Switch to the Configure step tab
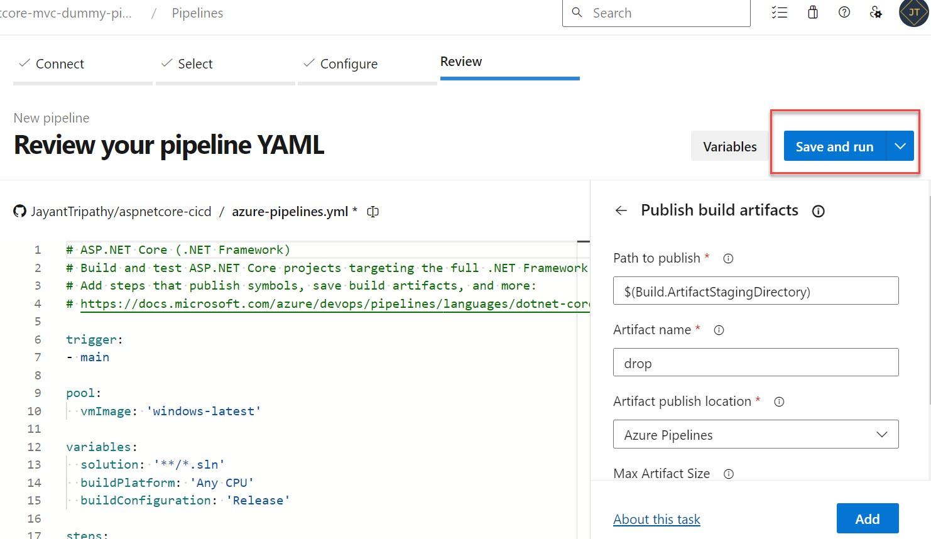Screen dimensions: 931x539 [349, 64]
